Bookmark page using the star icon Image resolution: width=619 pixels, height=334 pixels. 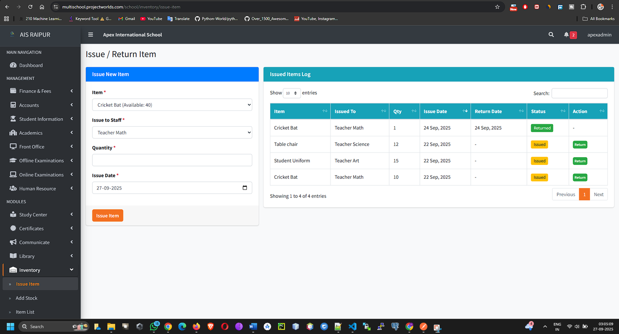click(x=497, y=7)
